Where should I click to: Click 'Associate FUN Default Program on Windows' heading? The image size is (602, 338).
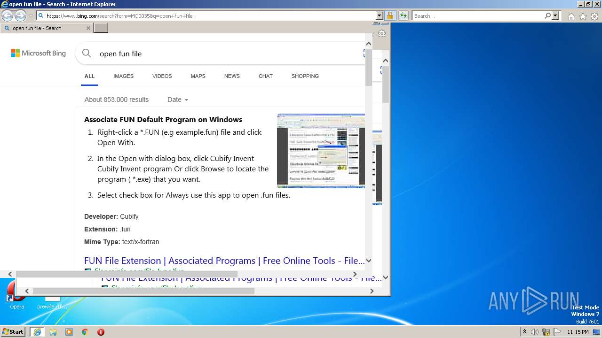(x=163, y=119)
